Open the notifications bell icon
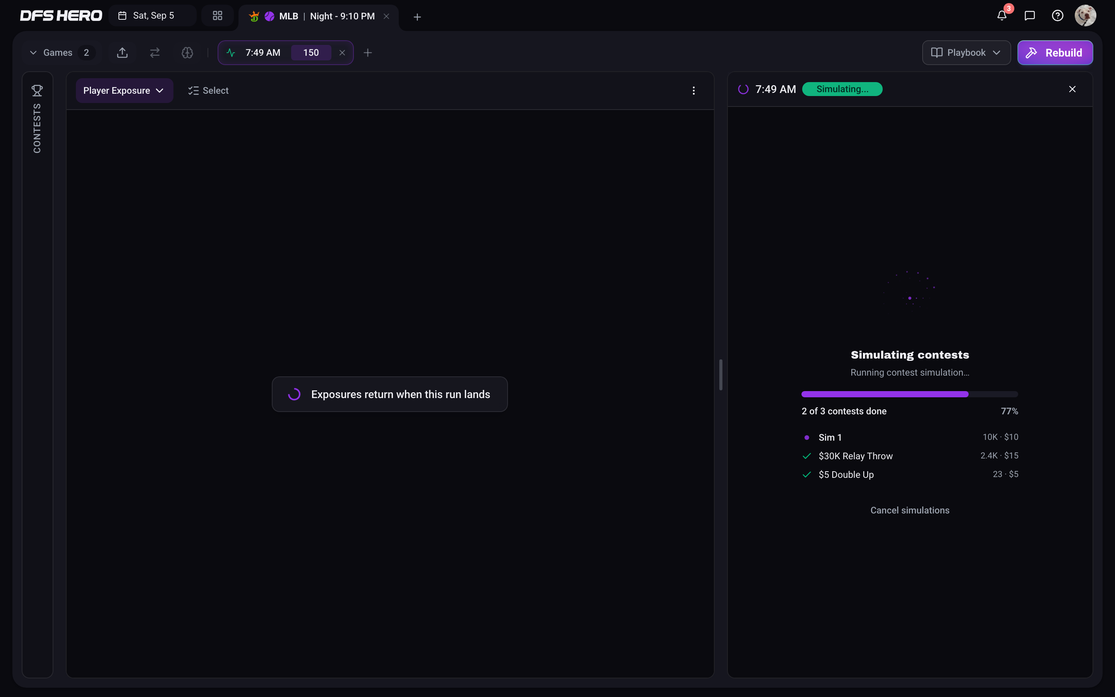The image size is (1115, 697). 1002,15
